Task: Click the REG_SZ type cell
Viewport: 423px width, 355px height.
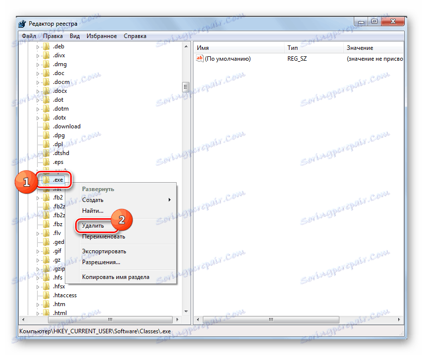Action: [297, 59]
